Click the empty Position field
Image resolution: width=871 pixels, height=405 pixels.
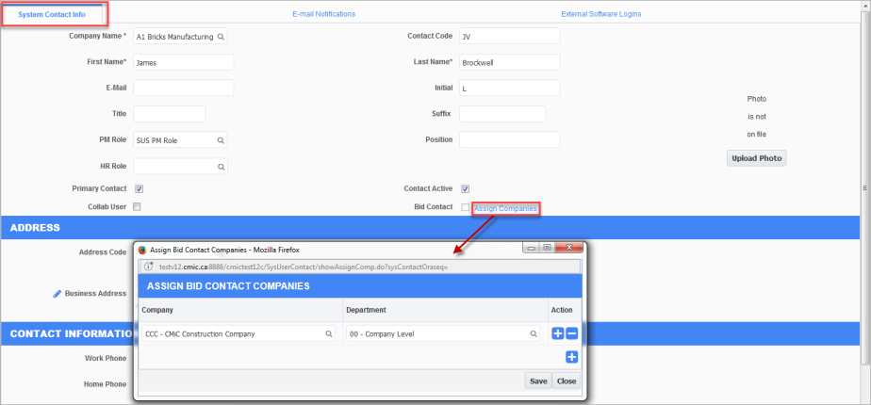tap(509, 139)
